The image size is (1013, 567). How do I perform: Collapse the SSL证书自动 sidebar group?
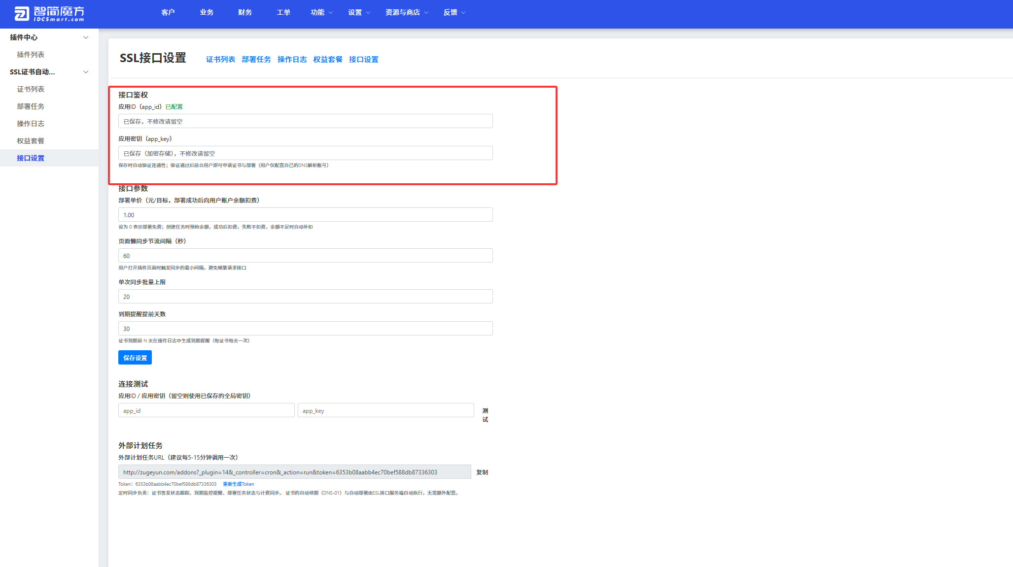(x=86, y=72)
